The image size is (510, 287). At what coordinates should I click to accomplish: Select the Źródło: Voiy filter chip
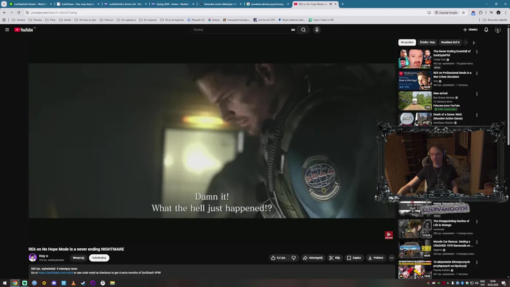click(x=427, y=42)
